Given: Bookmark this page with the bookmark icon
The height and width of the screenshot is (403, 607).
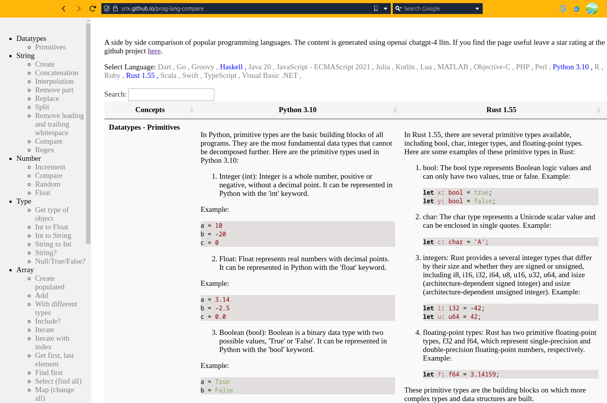Looking at the screenshot, I should 376,9.
